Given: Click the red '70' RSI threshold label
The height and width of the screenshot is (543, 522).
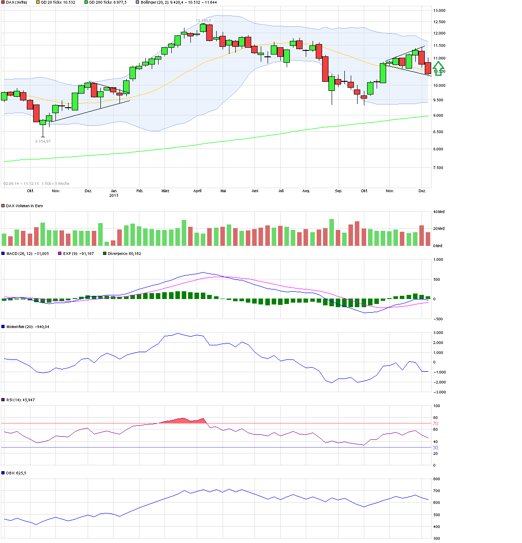Looking at the screenshot, I should tap(436, 423).
